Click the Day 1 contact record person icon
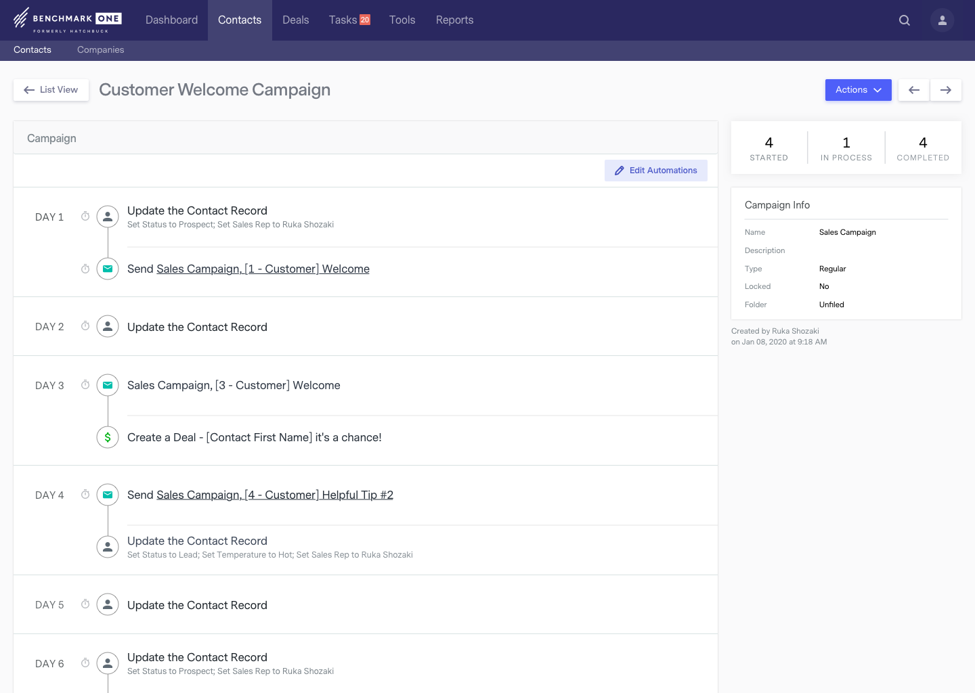This screenshot has height=693, width=975. click(x=108, y=217)
